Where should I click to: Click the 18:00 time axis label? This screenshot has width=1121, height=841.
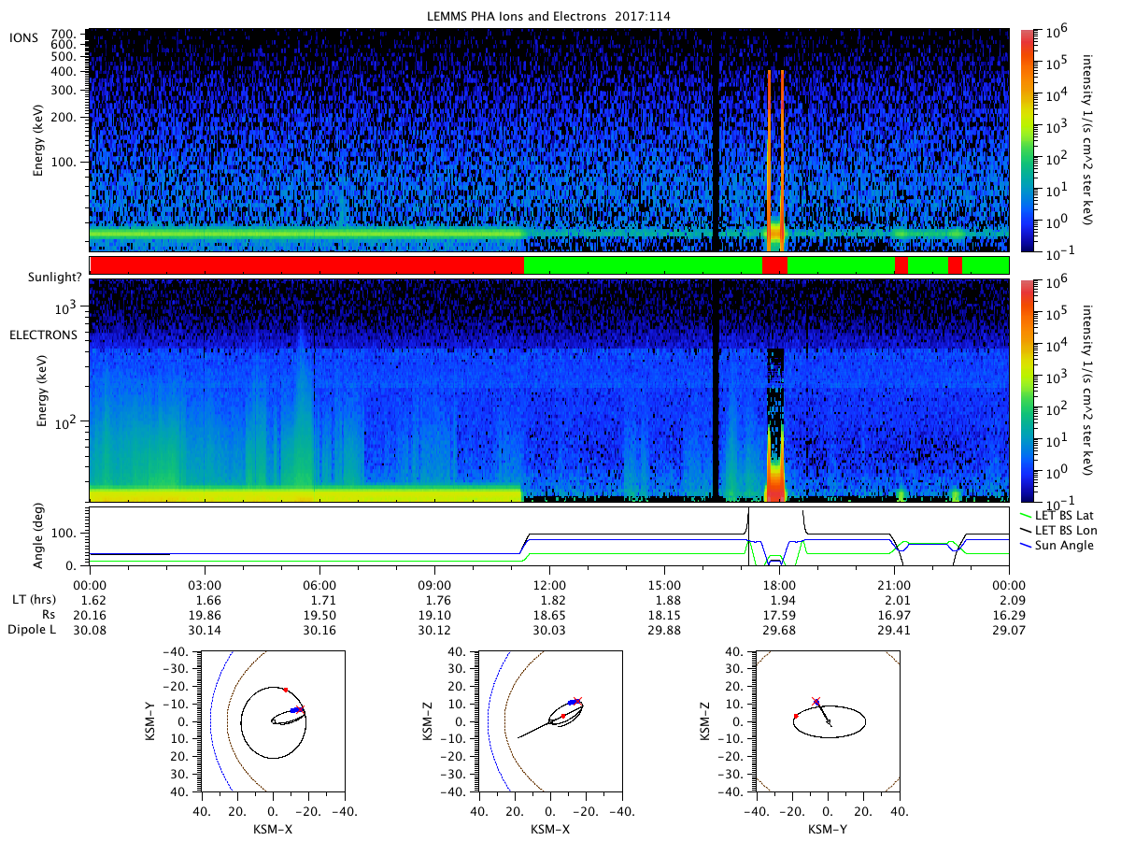coord(779,581)
